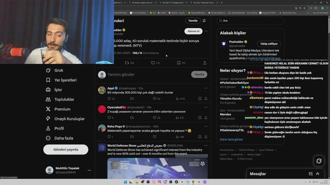View analytics of Appi comment 15 B
Viewport: 330px width, 185px height.
tap(180, 99)
